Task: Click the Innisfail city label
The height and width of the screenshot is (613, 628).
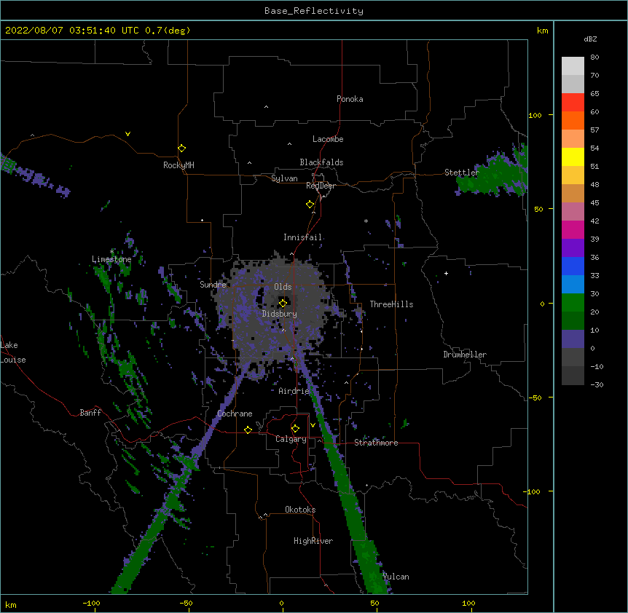Action: click(303, 237)
